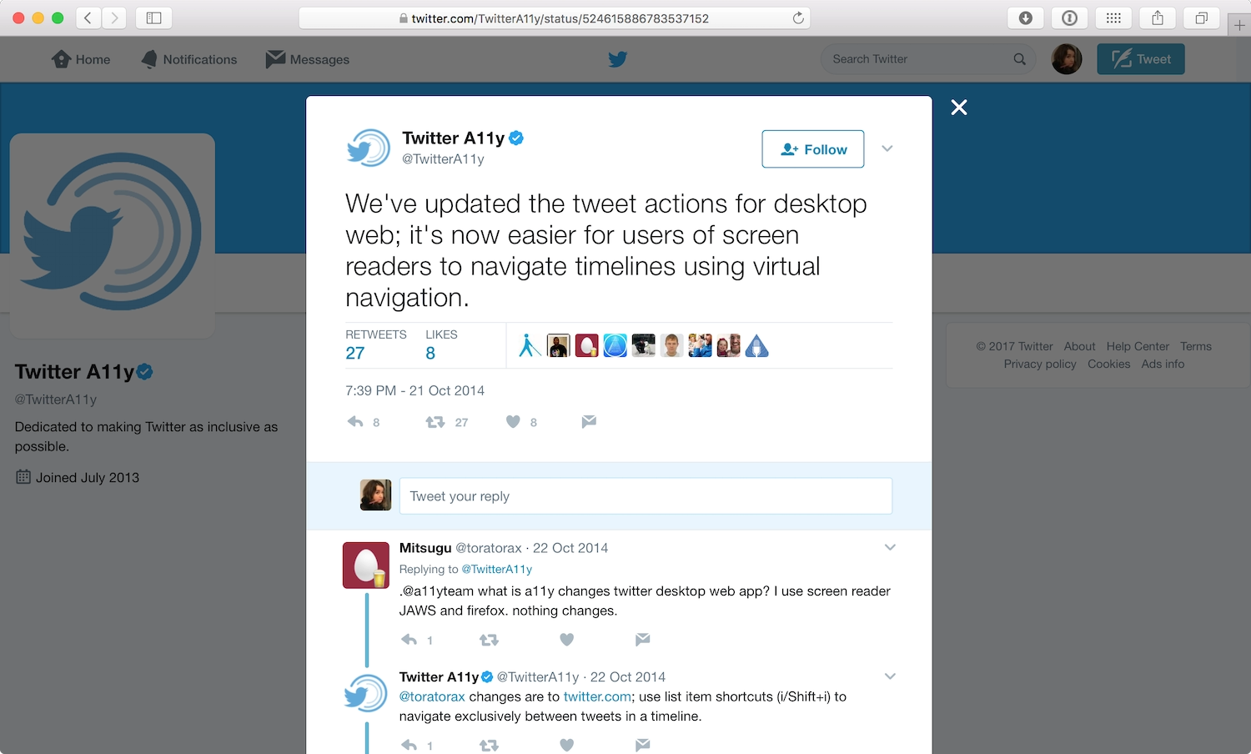Viewport: 1251px width, 754px height.
Task: Open options menu on Twitter A11y's reply
Action: [x=890, y=676]
